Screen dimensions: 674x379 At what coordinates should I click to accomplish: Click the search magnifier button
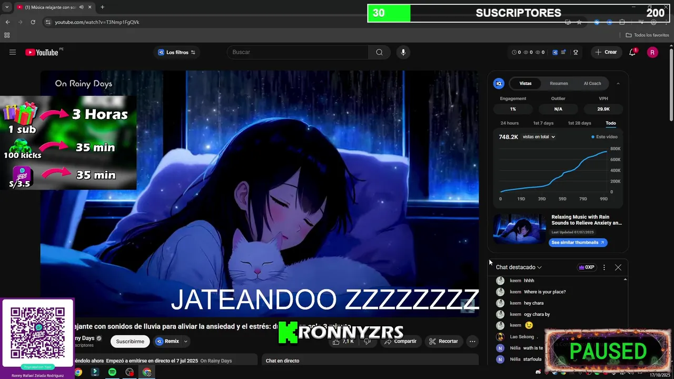coord(379,52)
